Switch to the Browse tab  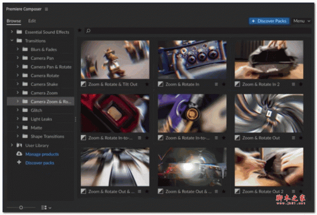coord(14,21)
